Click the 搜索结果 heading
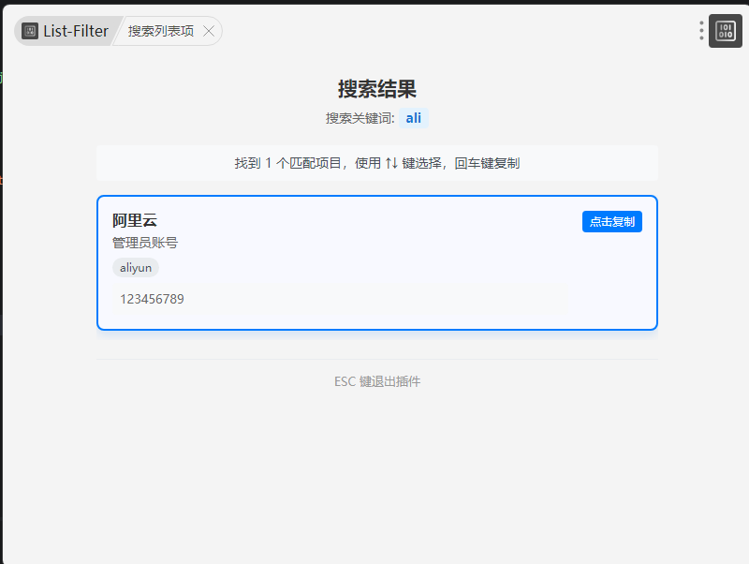The image size is (749, 564). pyautogui.click(x=377, y=89)
